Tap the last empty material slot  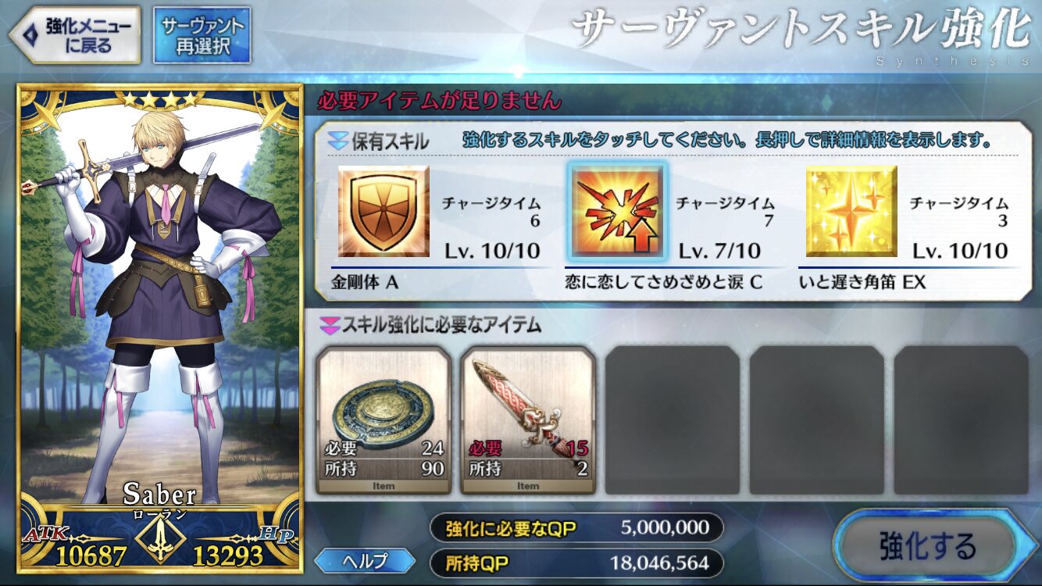click(962, 420)
